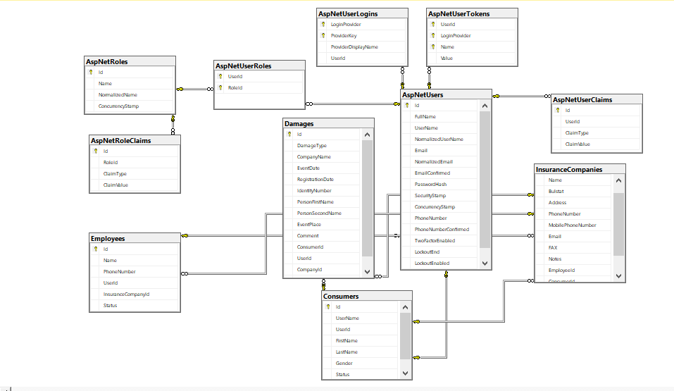Image resolution: width=674 pixels, height=391 pixels.
Task: Select the EventPlace column in Damages
Action: [323, 225]
